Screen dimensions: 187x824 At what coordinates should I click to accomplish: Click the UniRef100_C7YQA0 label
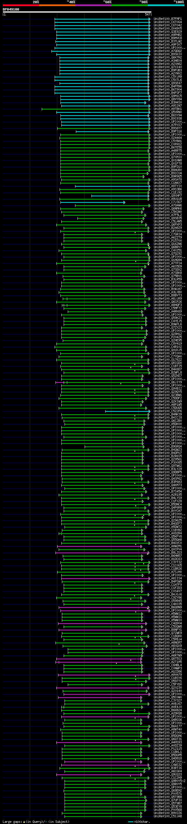tap(168, 357)
